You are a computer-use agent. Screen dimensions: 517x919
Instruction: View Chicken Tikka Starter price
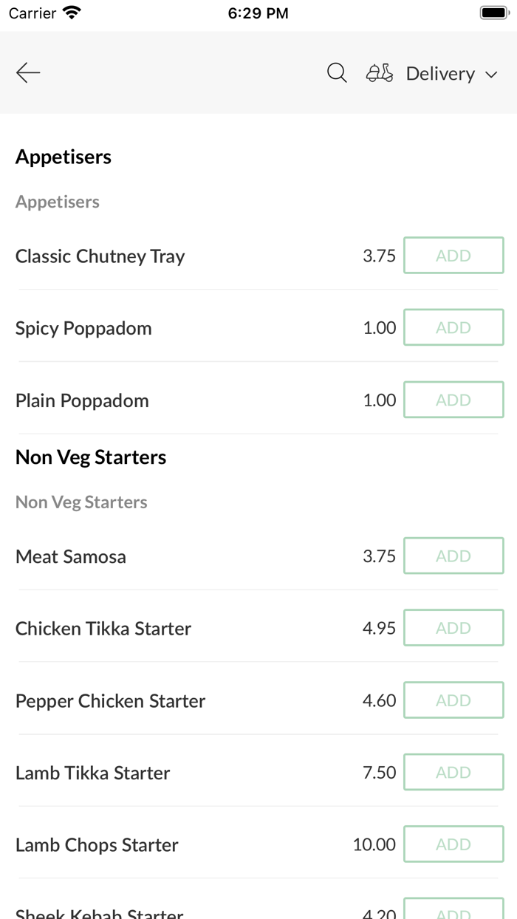379,627
